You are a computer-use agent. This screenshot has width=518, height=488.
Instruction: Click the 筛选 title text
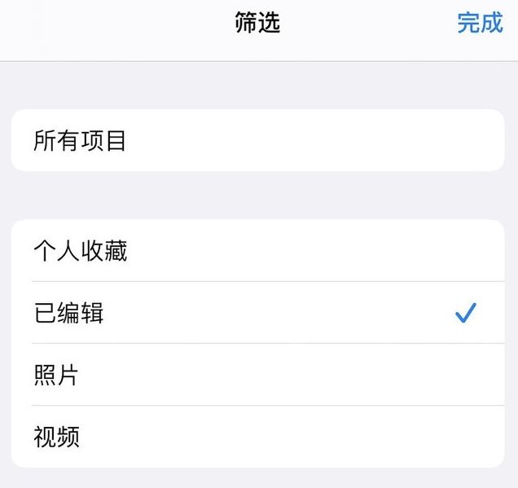coord(257,23)
